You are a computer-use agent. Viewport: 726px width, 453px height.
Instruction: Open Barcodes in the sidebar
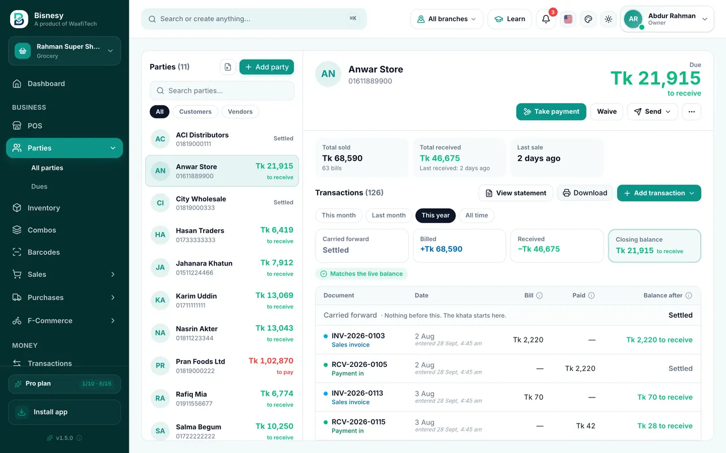64,252
